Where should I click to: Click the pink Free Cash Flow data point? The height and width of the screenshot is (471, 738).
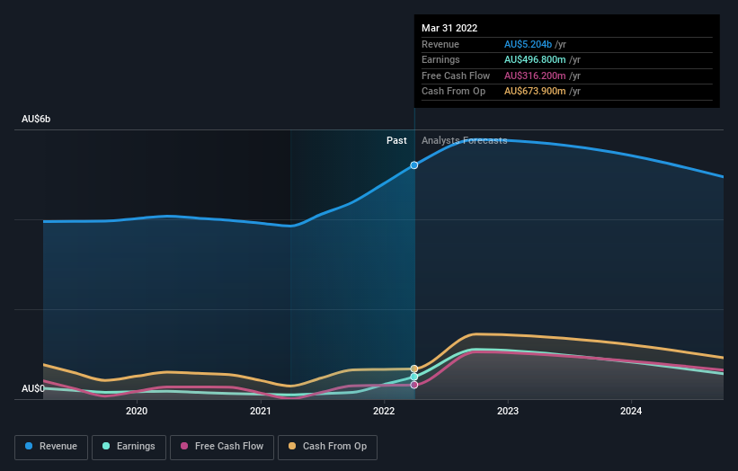pyautogui.click(x=414, y=385)
